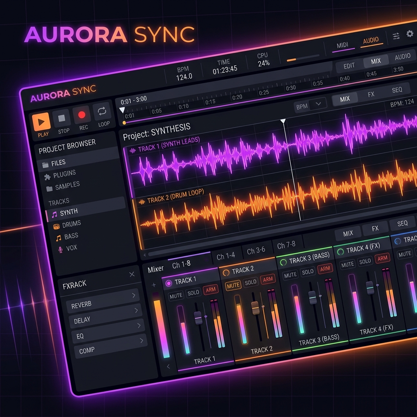
Task: Unmute Track 2 via highlighted MUTE
Action: 233,285
